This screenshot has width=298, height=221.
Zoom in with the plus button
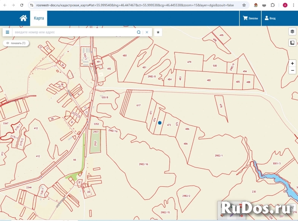(x=292, y=64)
